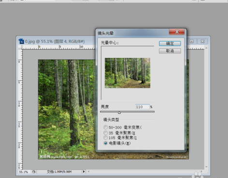Click the vertical scrollbar up arrow

tap(206, 48)
